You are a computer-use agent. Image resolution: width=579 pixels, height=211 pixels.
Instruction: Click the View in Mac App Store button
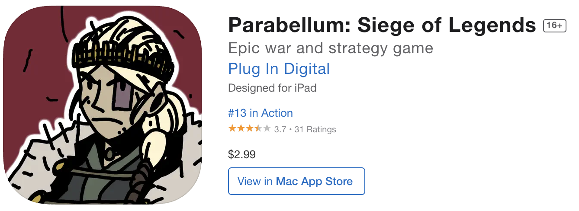click(296, 181)
